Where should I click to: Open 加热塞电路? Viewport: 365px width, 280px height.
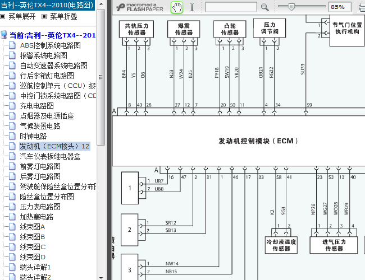click(36, 217)
